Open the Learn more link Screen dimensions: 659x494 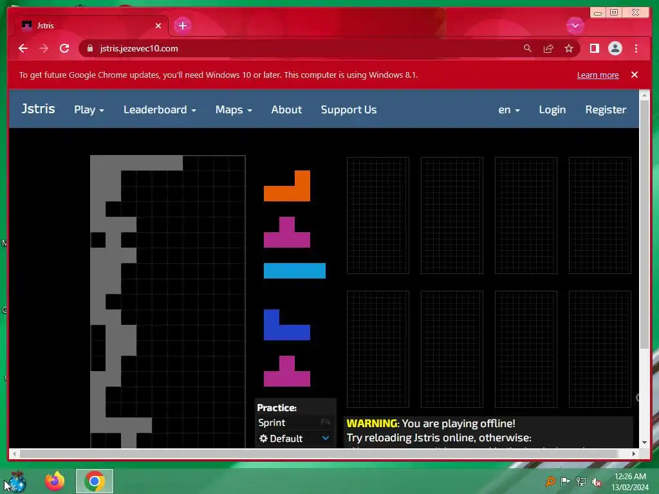coord(598,75)
